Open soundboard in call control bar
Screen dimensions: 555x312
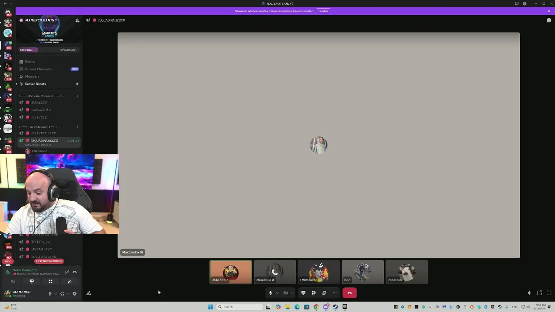(x=324, y=293)
